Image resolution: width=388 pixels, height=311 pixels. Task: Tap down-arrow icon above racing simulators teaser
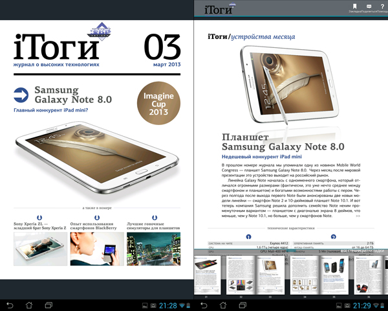(x=155, y=218)
